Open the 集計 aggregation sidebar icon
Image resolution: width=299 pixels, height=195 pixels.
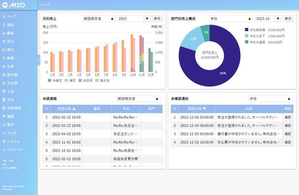tap(4, 125)
